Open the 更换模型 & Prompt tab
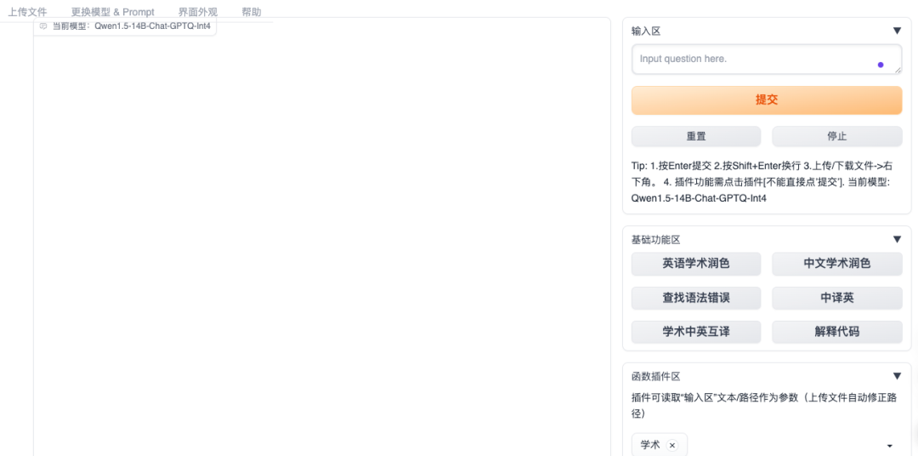Viewport: 918px width, 456px height. tap(113, 12)
